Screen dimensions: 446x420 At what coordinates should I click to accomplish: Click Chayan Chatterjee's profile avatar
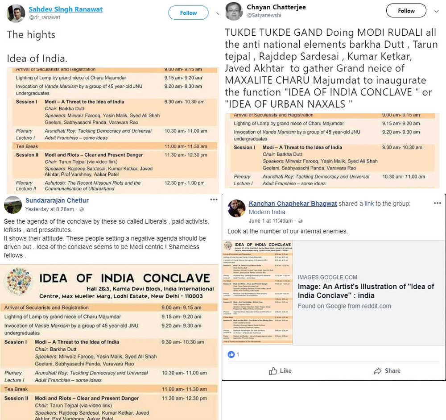click(x=234, y=11)
